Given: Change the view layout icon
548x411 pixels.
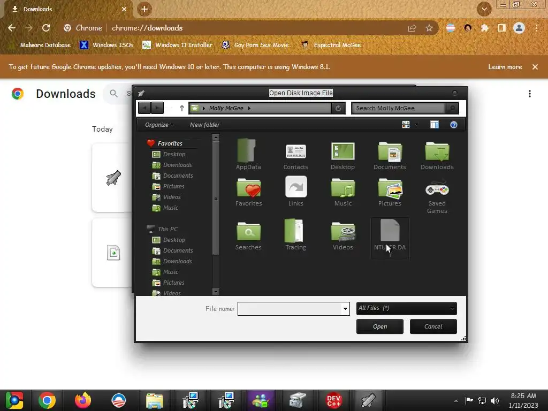Looking at the screenshot, I should pyautogui.click(x=406, y=125).
